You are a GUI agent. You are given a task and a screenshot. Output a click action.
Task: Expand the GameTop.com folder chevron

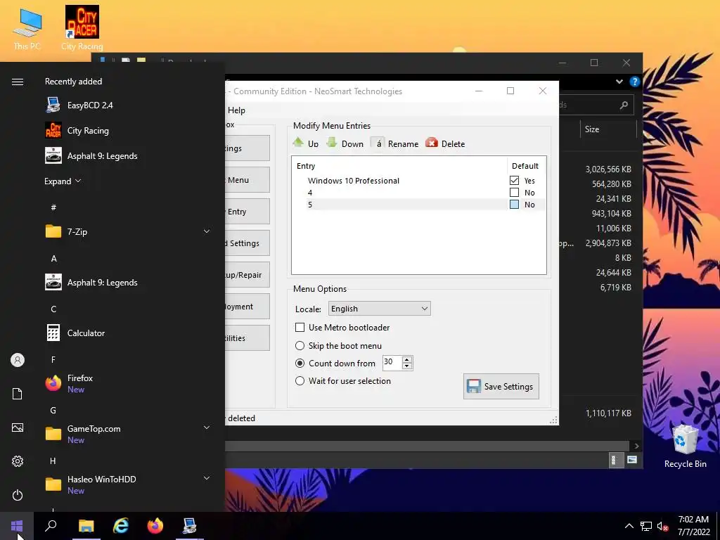[x=207, y=427]
